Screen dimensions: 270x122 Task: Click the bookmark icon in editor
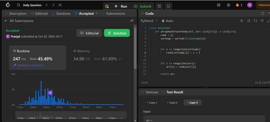(249, 21)
